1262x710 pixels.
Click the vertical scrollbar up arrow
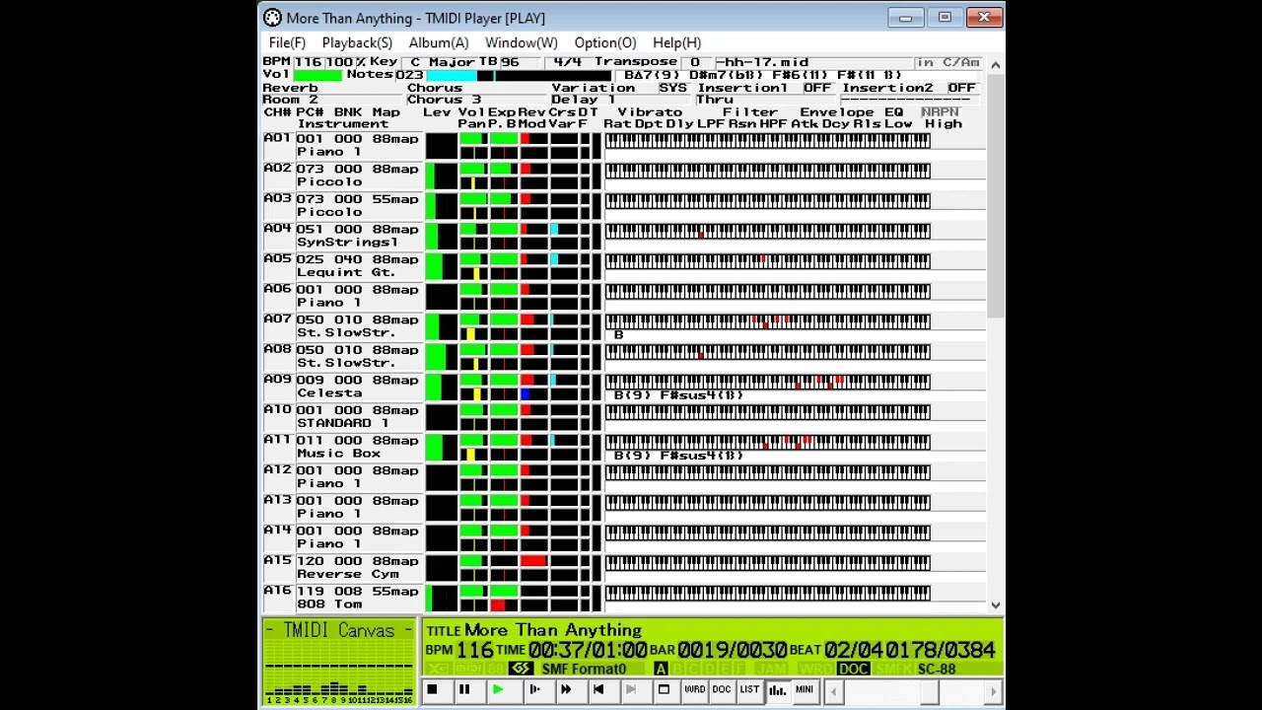[996, 65]
